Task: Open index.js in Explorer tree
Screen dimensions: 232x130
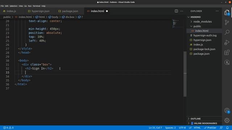Action: pyautogui.click(x=204, y=44)
